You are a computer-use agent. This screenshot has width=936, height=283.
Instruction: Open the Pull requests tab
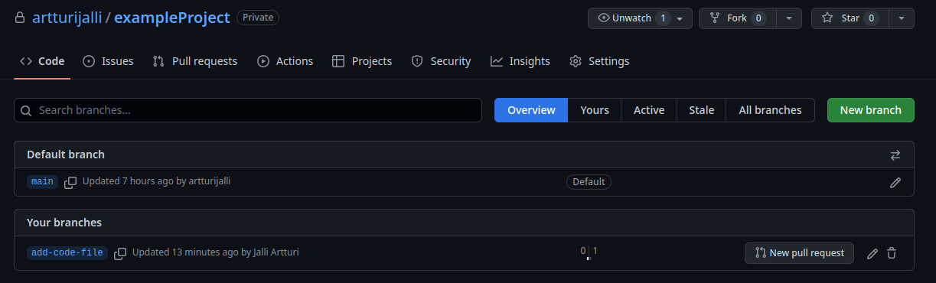(195, 61)
